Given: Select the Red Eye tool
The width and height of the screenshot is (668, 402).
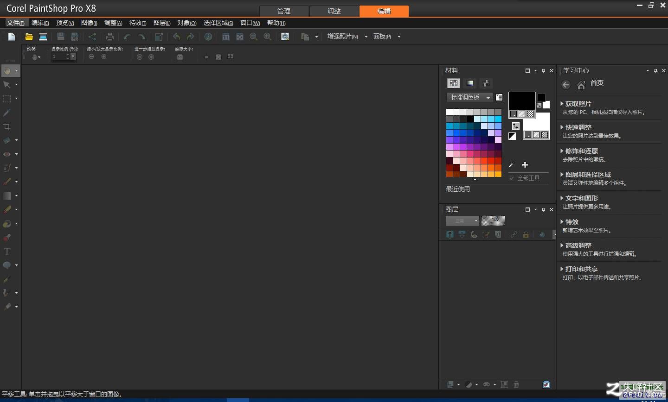Looking at the screenshot, I should pyautogui.click(x=7, y=154).
